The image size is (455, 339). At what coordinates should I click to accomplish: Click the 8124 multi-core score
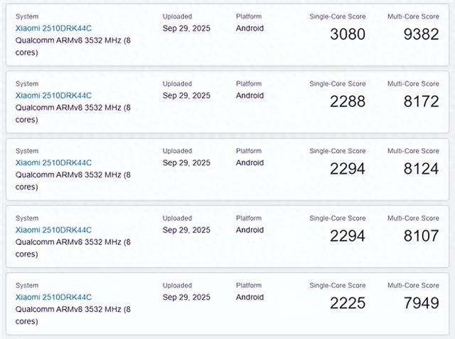point(421,169)
